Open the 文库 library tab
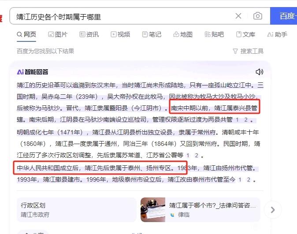 click(246, 34)
